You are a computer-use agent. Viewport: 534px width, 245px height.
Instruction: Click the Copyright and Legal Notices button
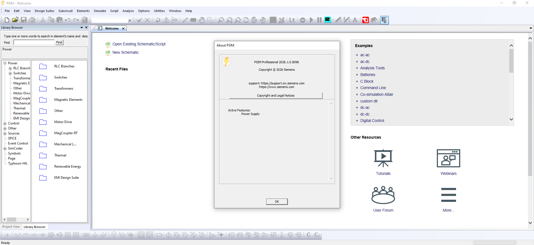tap(276, 95)
